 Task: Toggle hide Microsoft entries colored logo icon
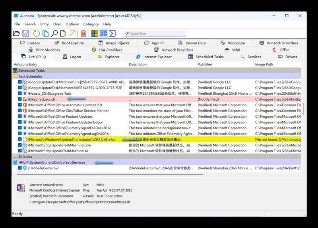coord(95,34)
